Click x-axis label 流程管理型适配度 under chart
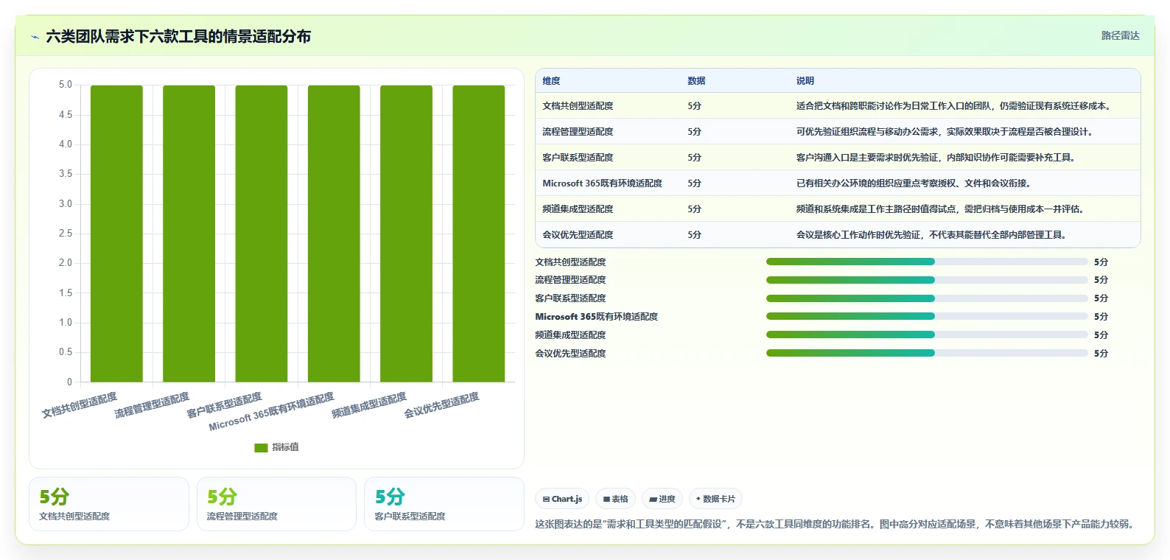1170x560 pixels. pos(152,405)
